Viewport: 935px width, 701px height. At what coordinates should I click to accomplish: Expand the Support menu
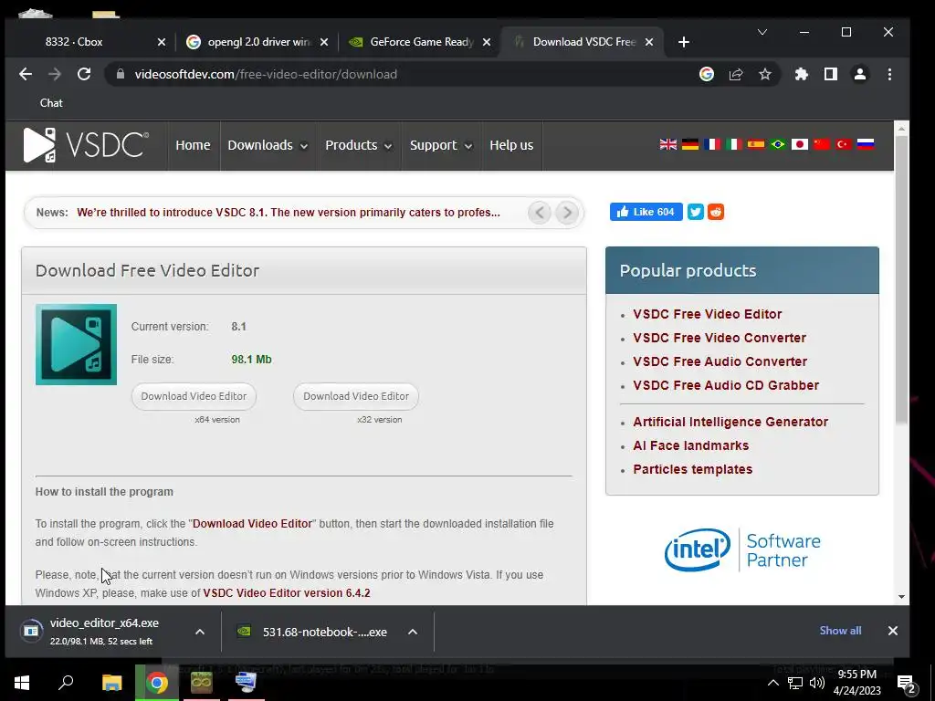tap(441, 145)
